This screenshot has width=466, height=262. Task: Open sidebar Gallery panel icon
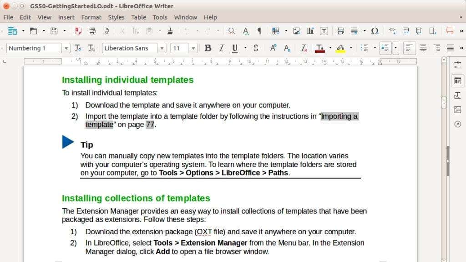pos(458,110)
